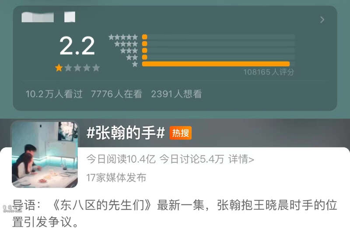Tap the orange filled star under 2.2

[x=59, y=68]
